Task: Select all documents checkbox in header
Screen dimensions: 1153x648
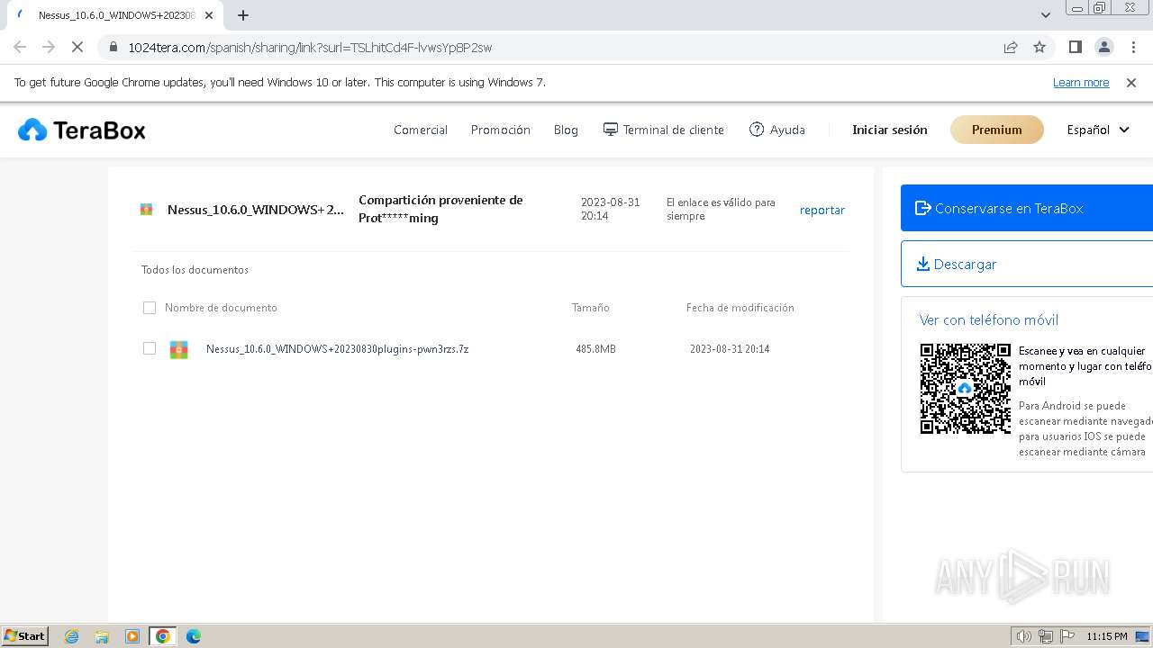Action: click(150, 308)
